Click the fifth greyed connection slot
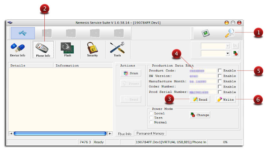The image size is (269, 151). click(119, 33)
